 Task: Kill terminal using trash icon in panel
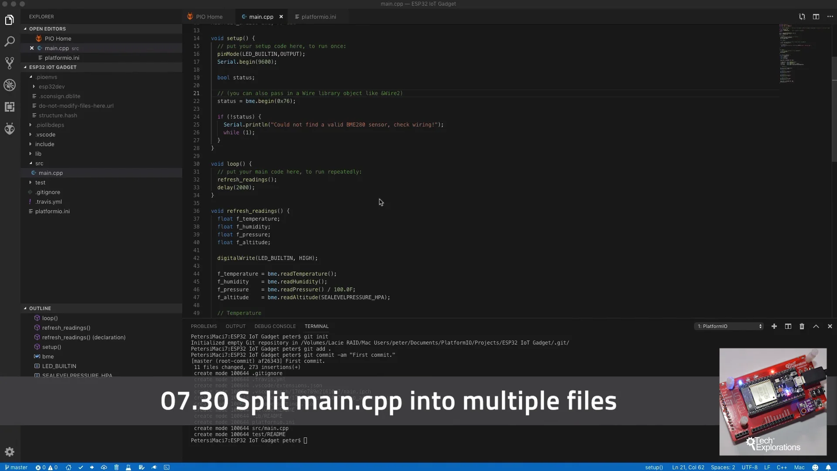coord(802,326)
